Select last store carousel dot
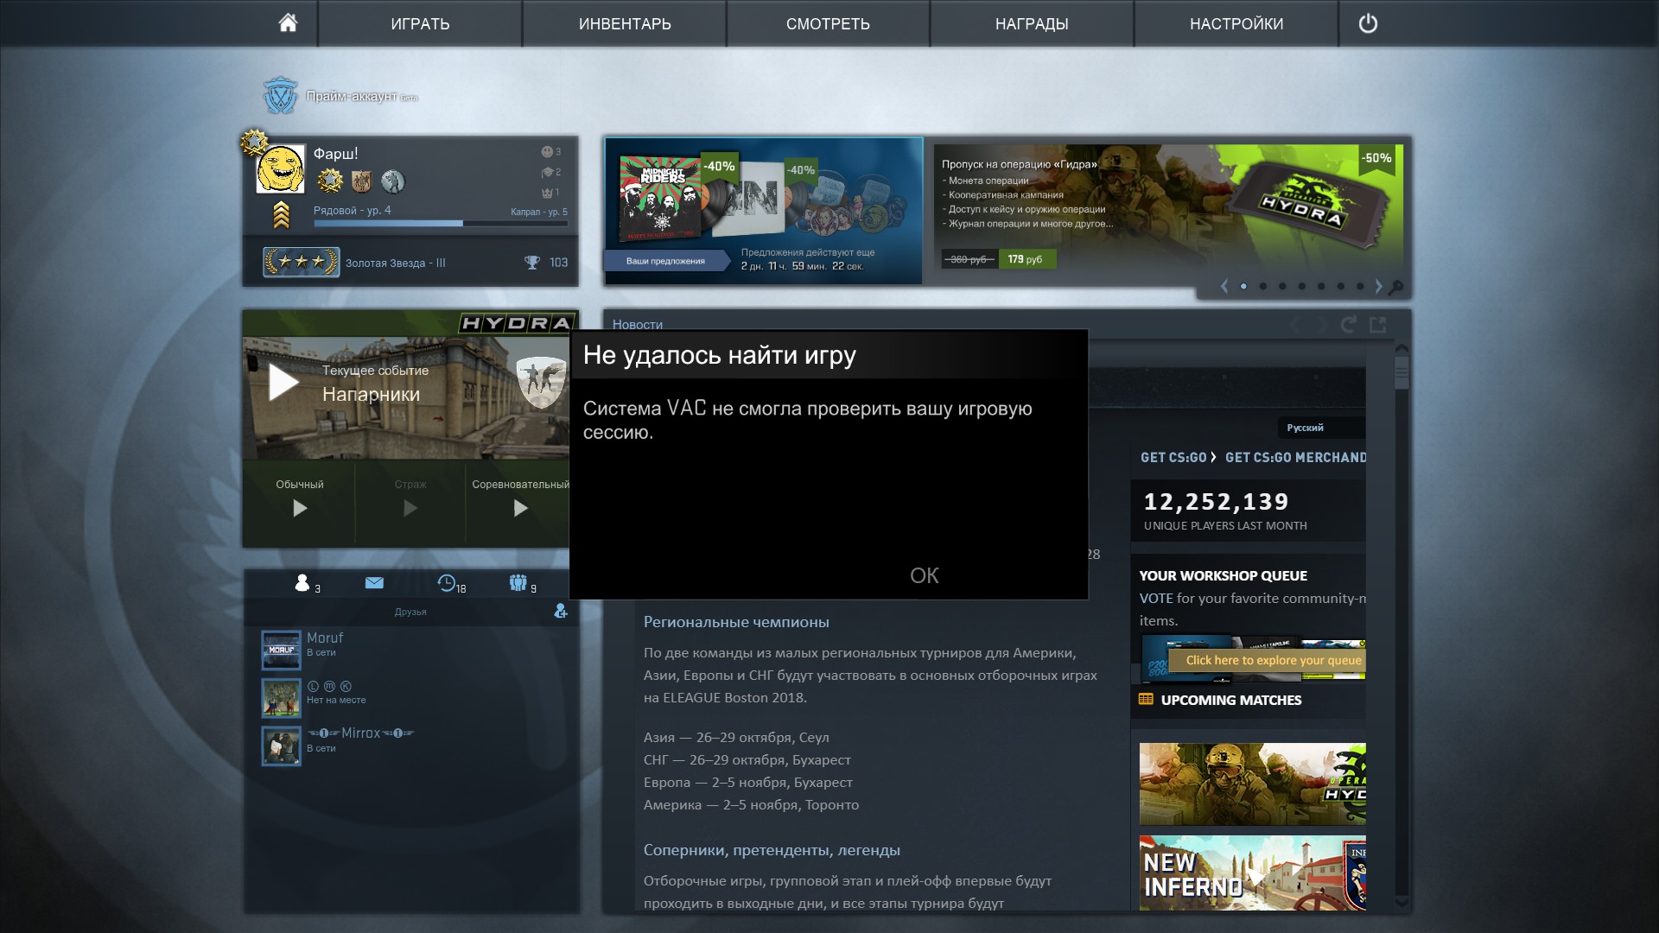This screenshot has width=1659, height=933. pos(1360,286)
